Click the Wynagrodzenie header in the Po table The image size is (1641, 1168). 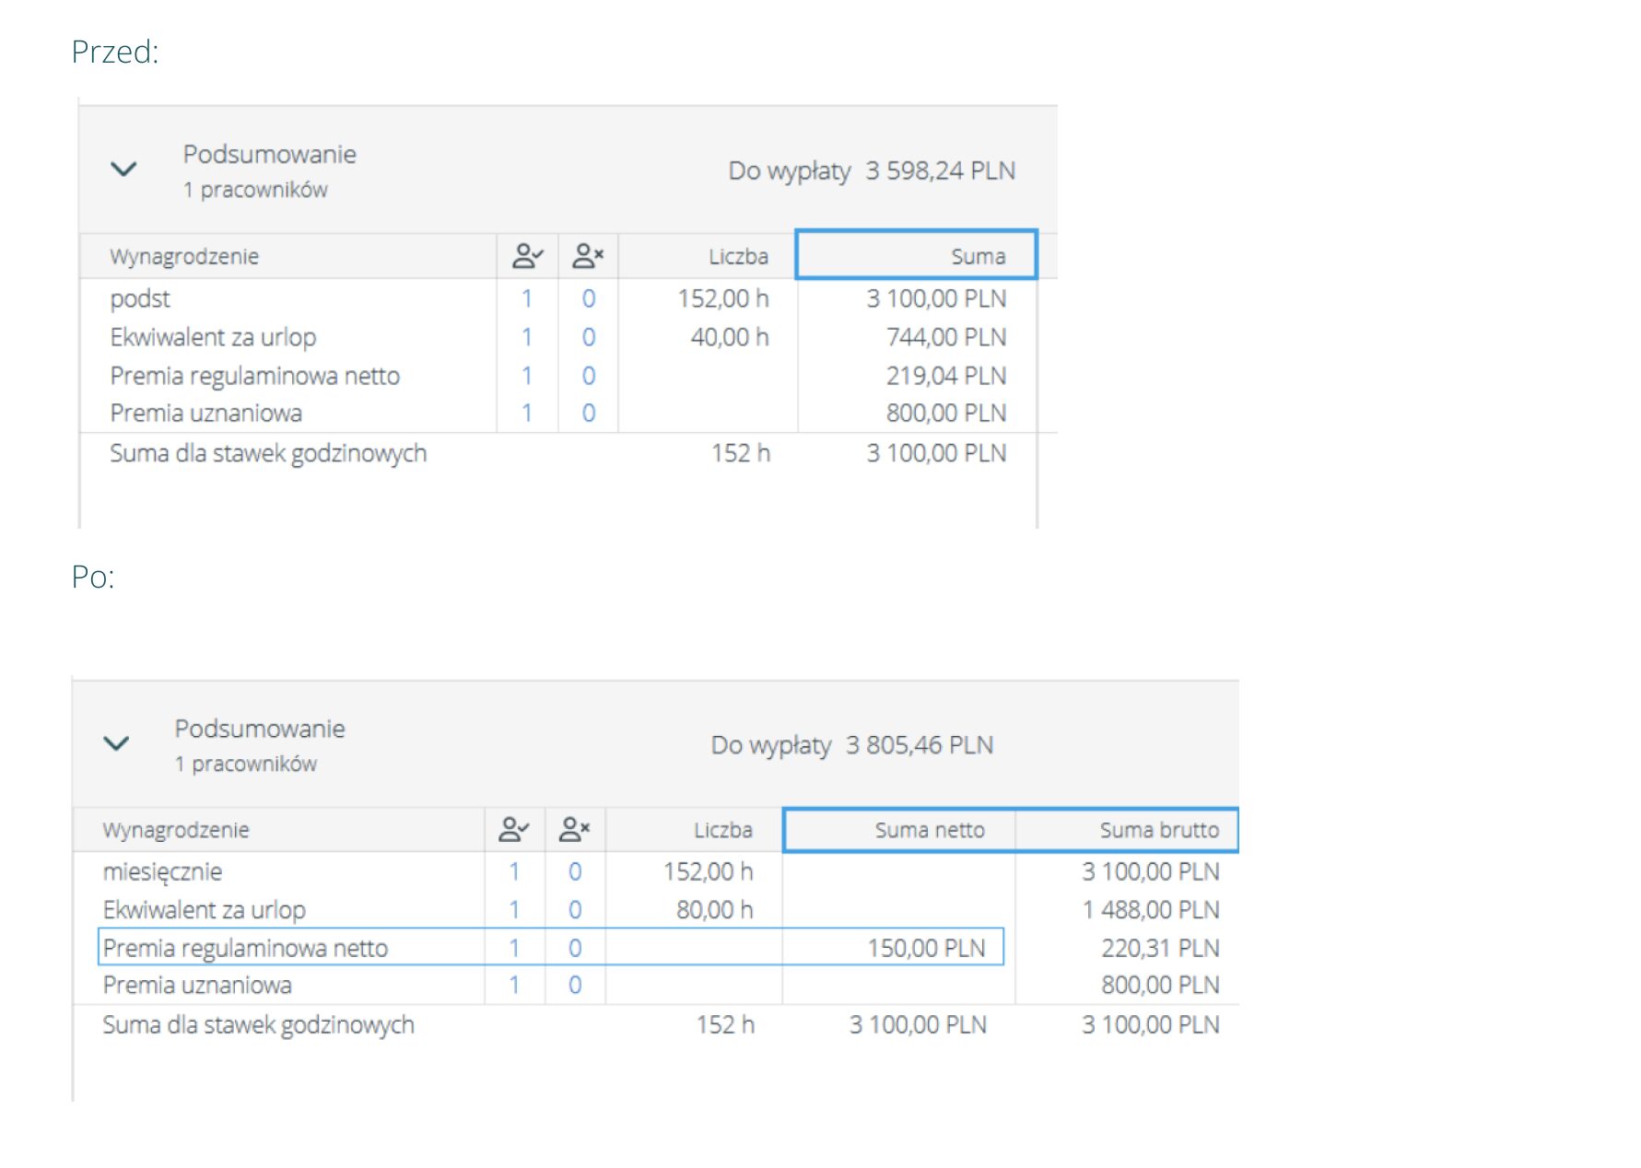click(x=176, y=830)
